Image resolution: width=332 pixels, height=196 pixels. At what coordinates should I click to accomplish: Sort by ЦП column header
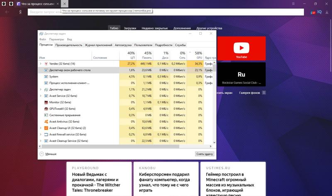pyautogui.click(x=128, y=55)
